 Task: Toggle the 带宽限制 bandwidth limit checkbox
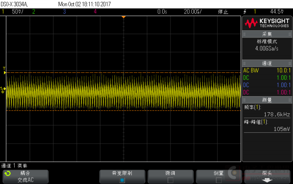coord(122,180)
